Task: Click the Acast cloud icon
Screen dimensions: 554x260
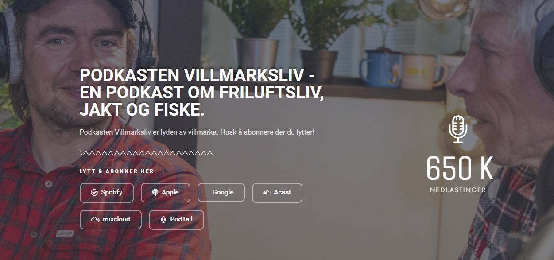Action: [267, 193]
